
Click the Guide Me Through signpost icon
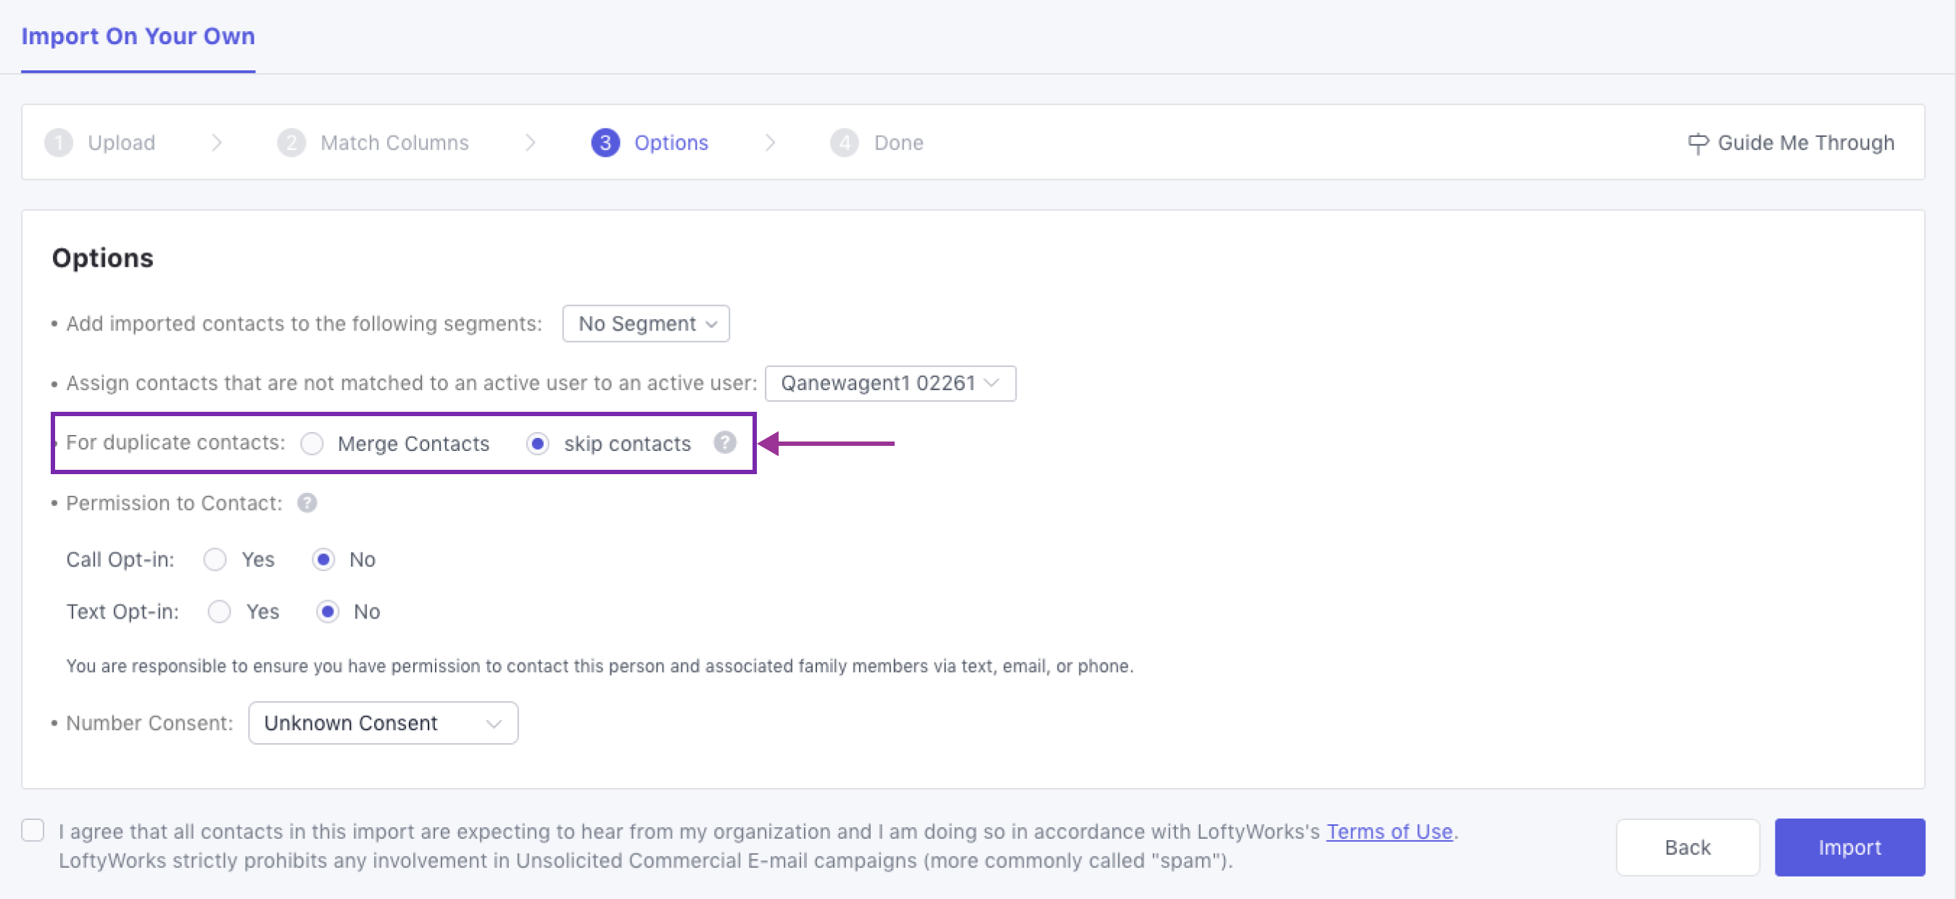pos(1697,143)
